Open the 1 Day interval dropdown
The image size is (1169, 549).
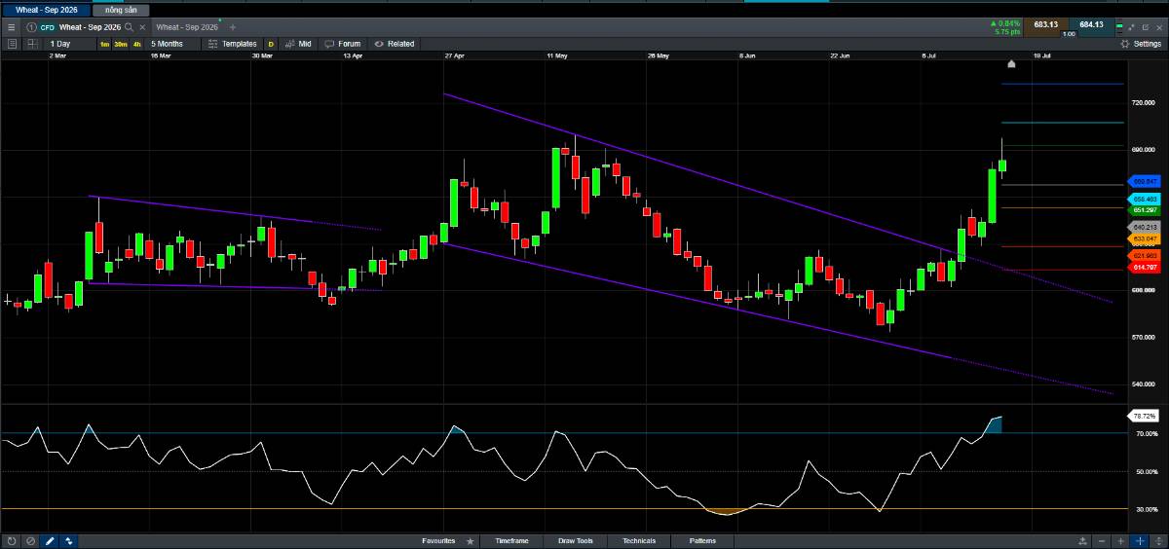pos(60,44)
